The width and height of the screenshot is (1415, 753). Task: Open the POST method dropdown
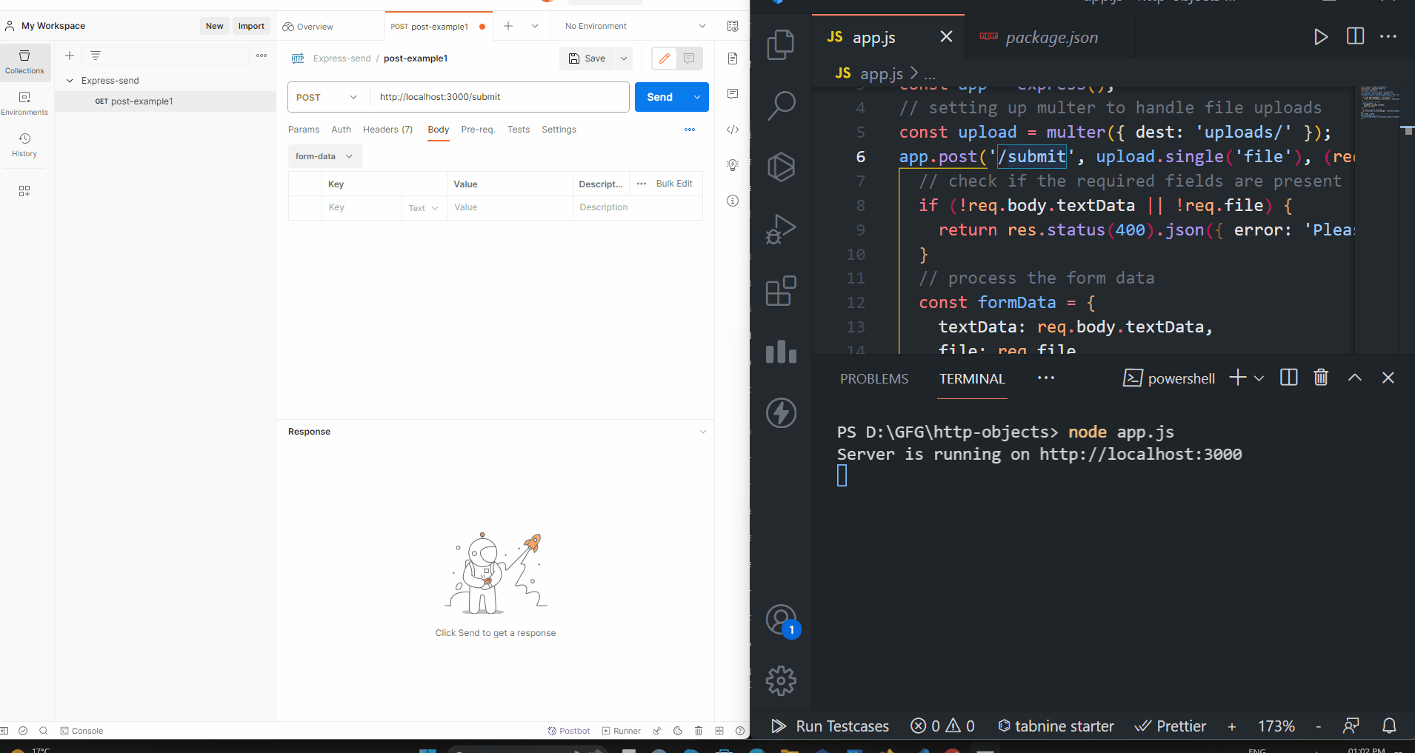click(327, 97)
